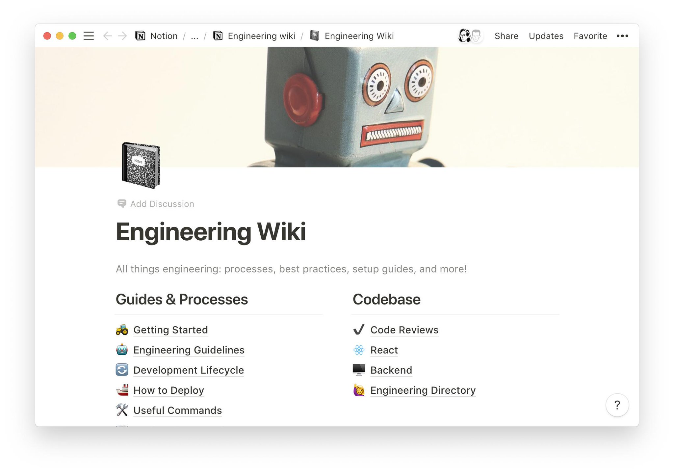This screenshot has width=674, height=473.
Task: Close the window with the red button
Action: (47, 36)
